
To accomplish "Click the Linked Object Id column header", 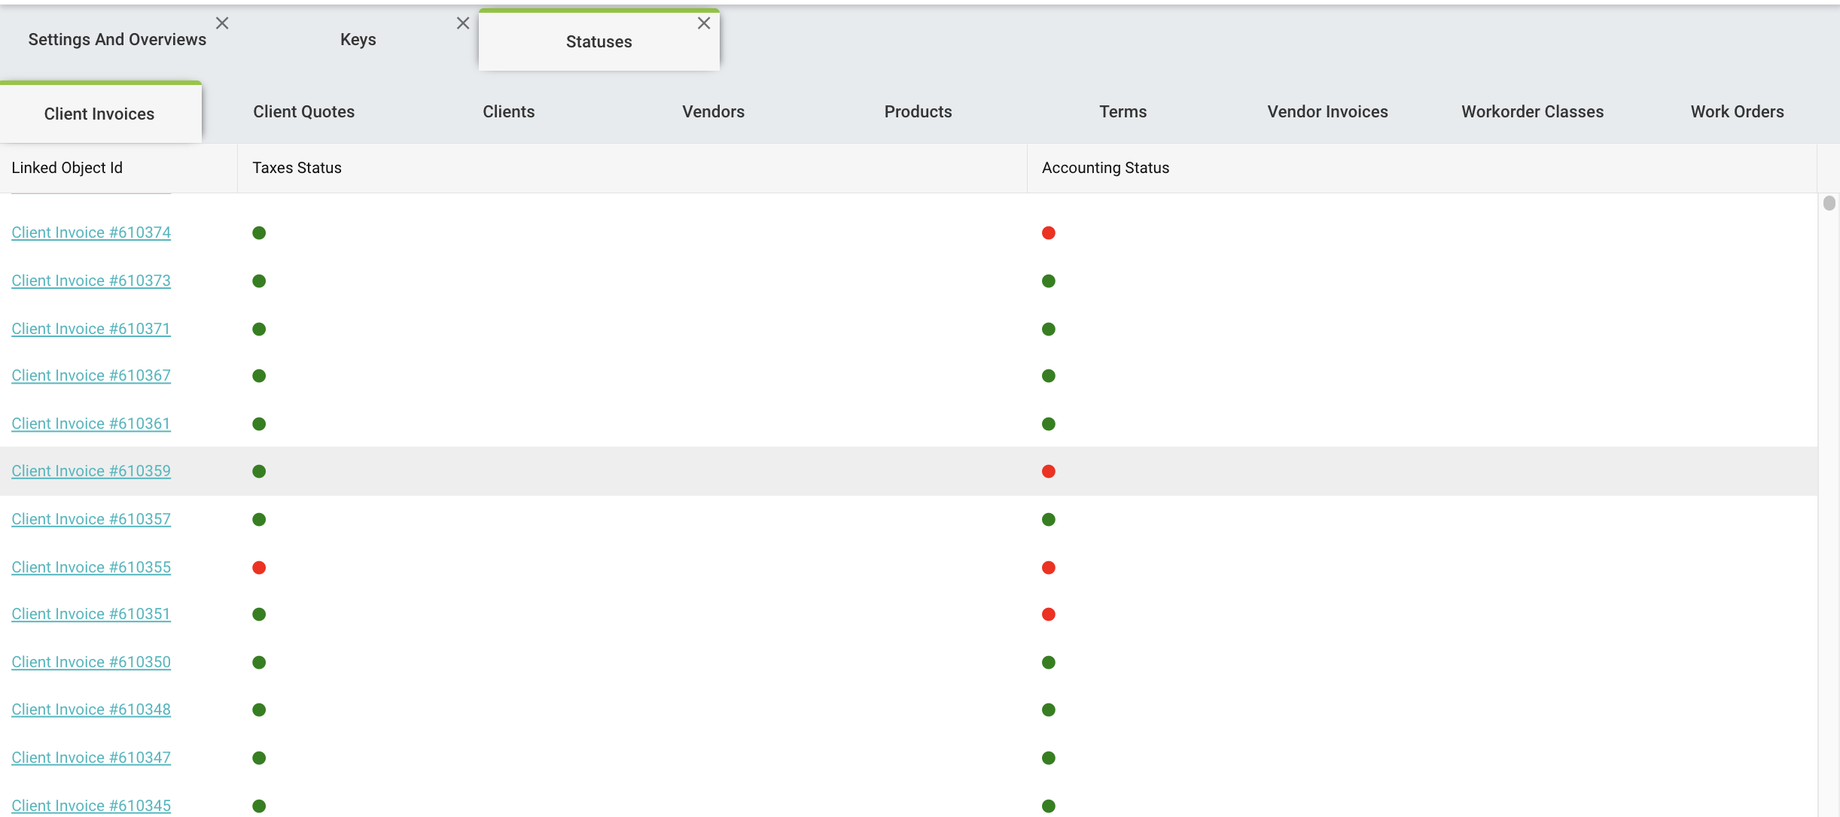I will click(x=67, y=169).
